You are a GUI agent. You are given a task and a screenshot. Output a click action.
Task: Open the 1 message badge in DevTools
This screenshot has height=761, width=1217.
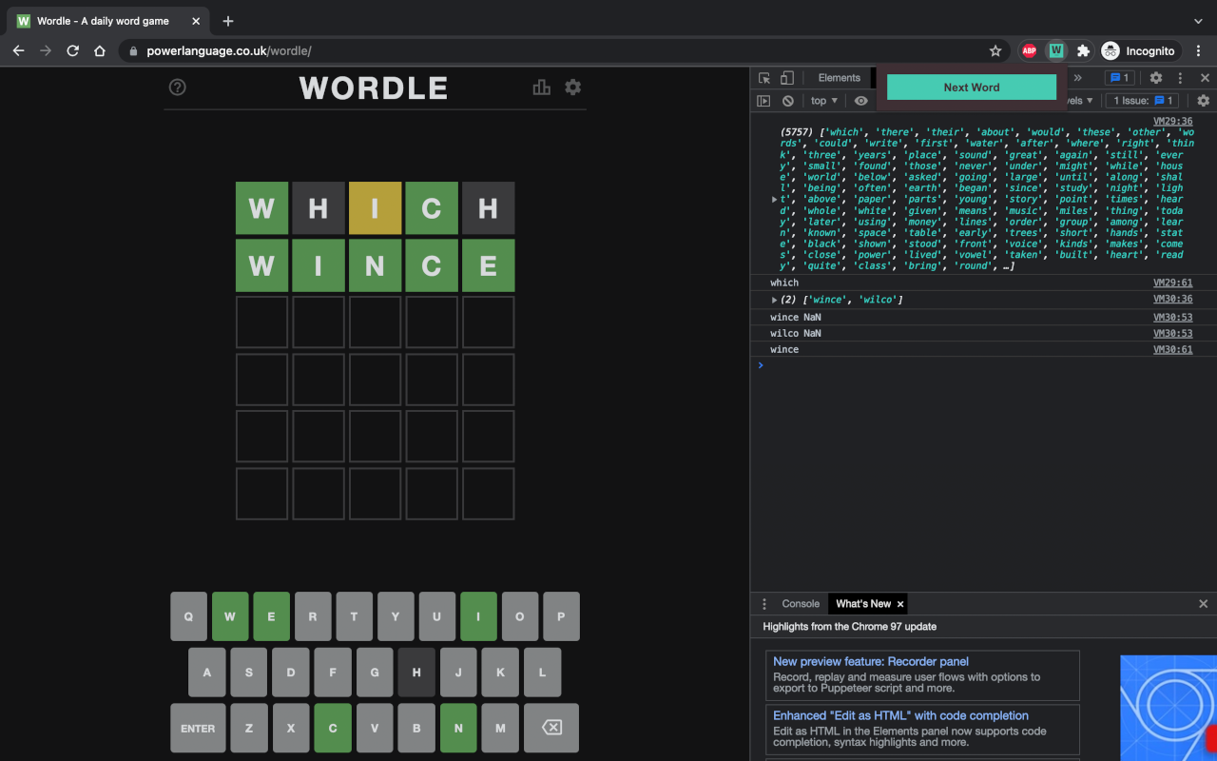point(1119,78)
